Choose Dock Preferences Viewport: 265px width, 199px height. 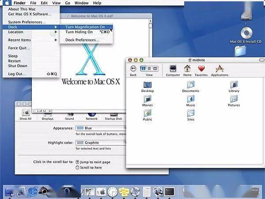pyautogui.click(x=86, y=40)
